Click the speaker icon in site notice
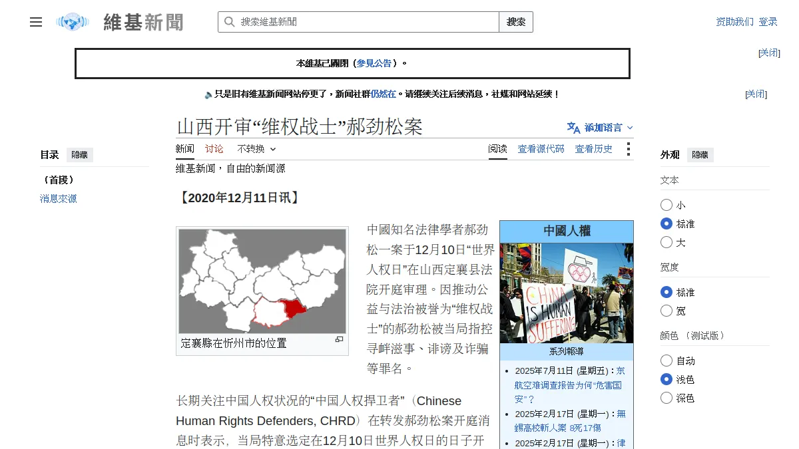This screenshot has width=799, height=449. (x=208, y=94)
